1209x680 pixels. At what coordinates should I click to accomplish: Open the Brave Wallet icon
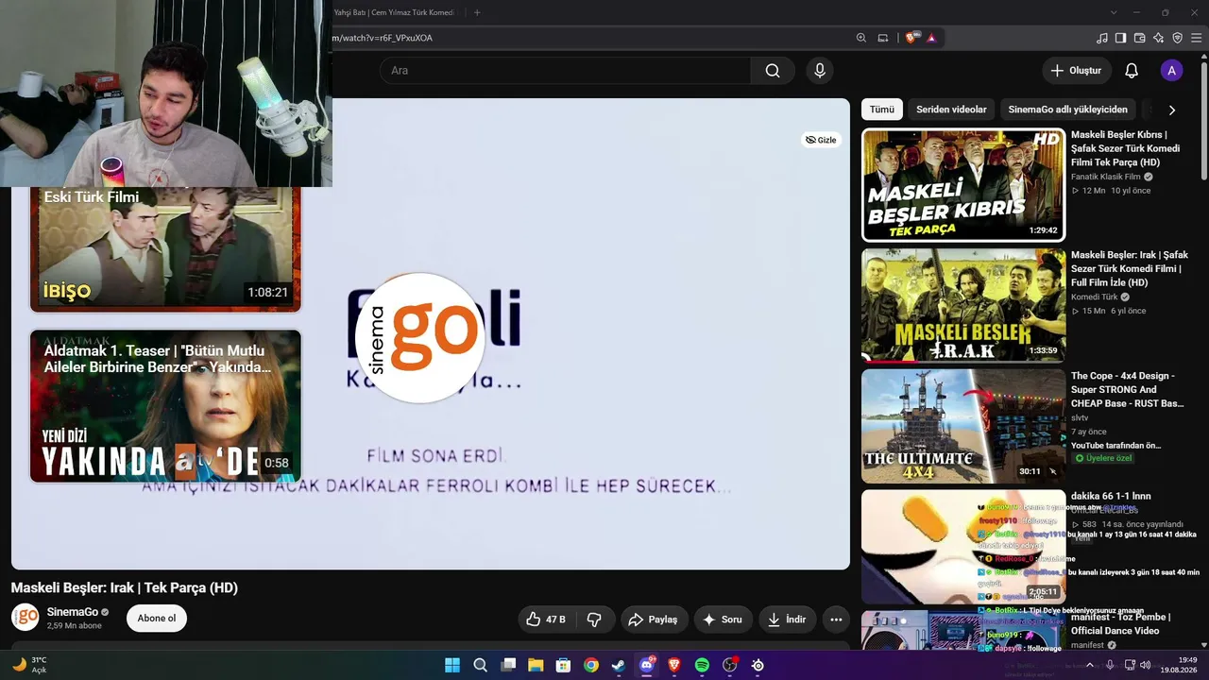click(1140, 38)
